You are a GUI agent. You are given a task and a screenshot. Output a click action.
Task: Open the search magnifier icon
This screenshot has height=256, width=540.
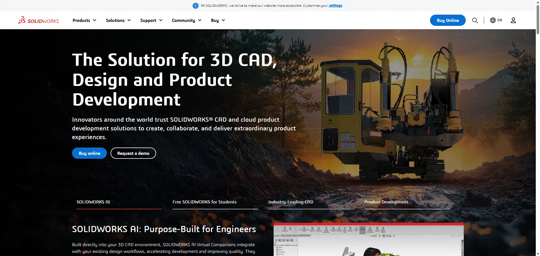[x=475, y=20]
